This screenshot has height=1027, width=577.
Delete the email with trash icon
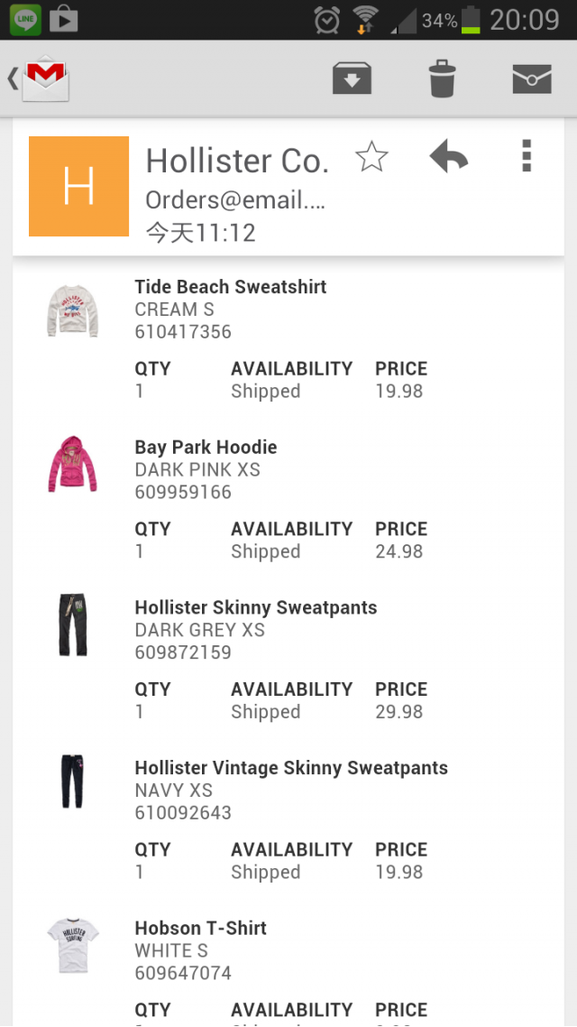click(x=442, y=79)
